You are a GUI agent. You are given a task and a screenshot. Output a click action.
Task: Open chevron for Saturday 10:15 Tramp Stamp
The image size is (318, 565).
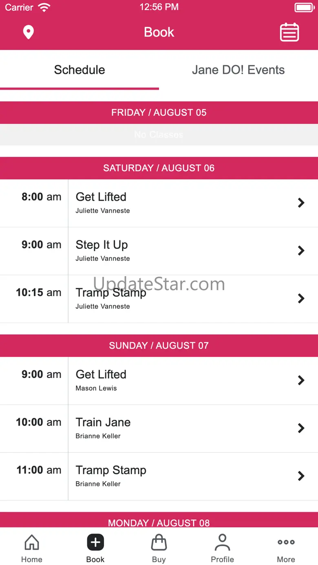pos(301,299)
